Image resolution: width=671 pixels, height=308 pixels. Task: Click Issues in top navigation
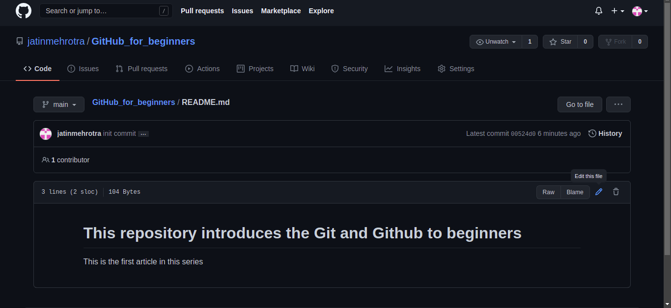click(x=243, y=11)
